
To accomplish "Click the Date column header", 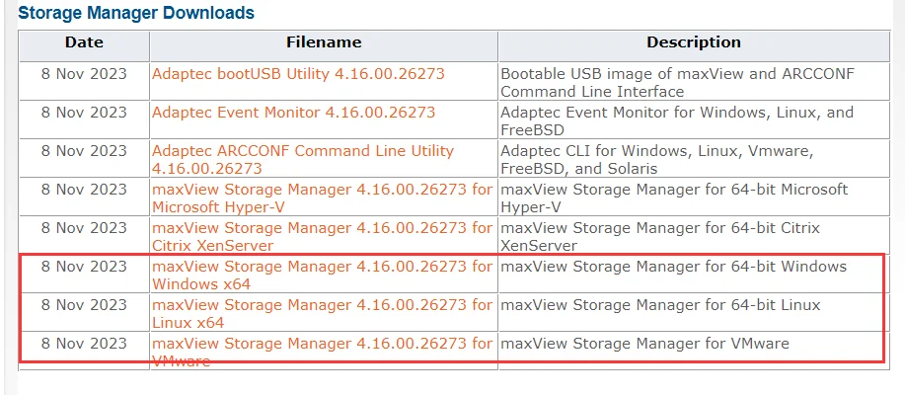I will click(84, 42).
